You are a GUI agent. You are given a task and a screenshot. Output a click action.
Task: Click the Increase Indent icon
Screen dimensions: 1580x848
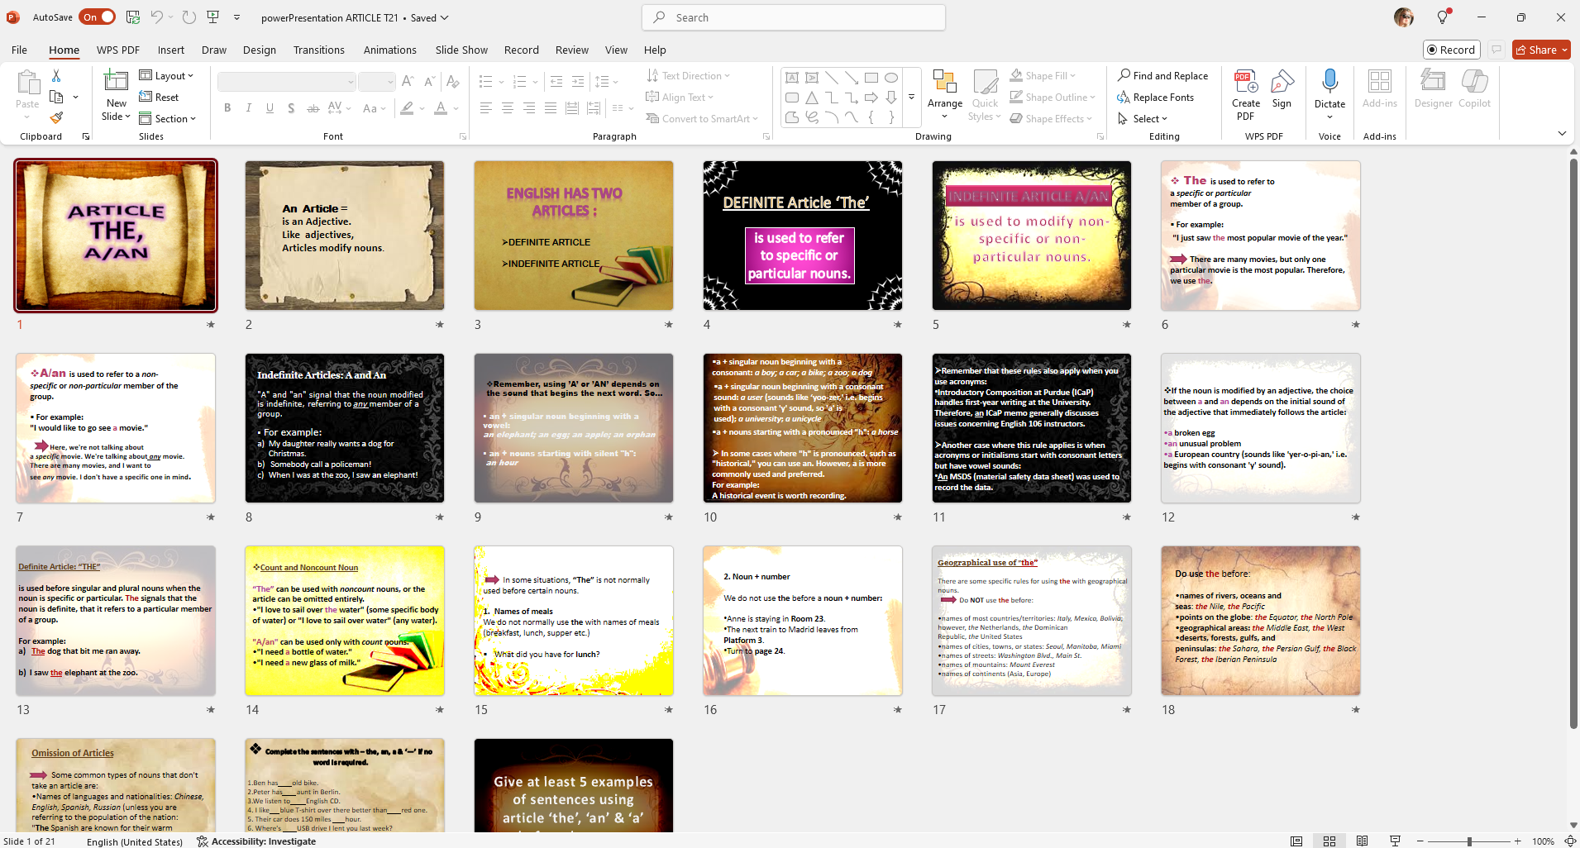point(578,81)
